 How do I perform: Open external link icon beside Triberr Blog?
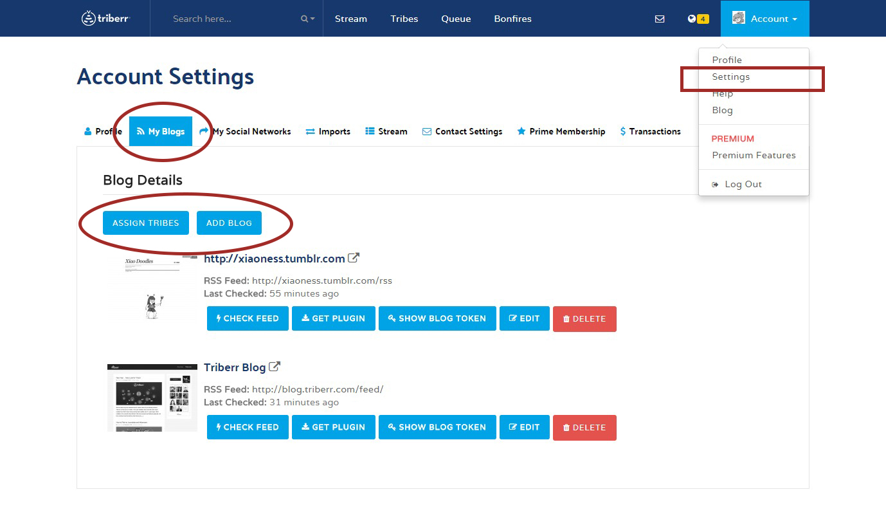point(275,367)
